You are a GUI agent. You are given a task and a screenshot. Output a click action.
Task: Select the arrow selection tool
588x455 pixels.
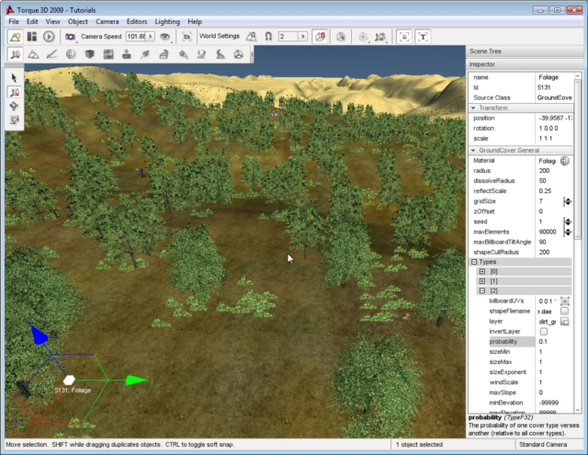[14, 78]
